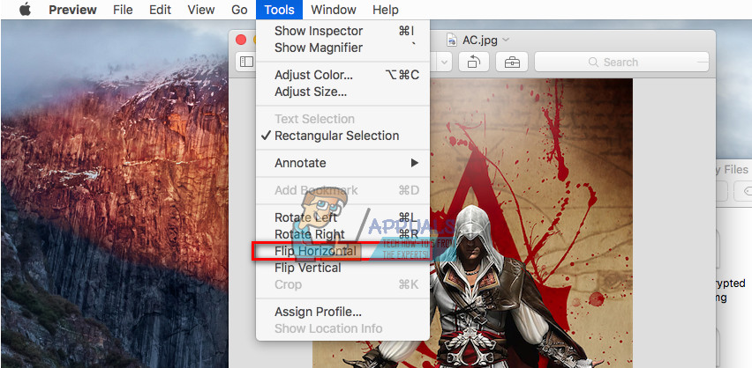Expand the Annotate submenu
Image resolution: width=752 pixels, height=368 pixels.
pos(342,163)
